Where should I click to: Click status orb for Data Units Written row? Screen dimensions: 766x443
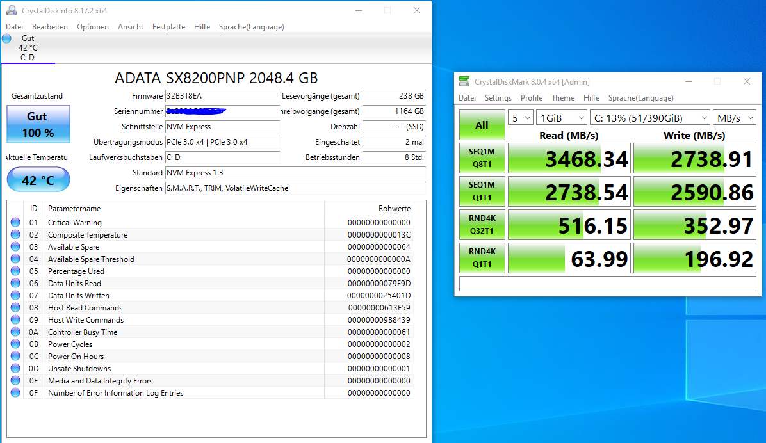pos(15,296)
